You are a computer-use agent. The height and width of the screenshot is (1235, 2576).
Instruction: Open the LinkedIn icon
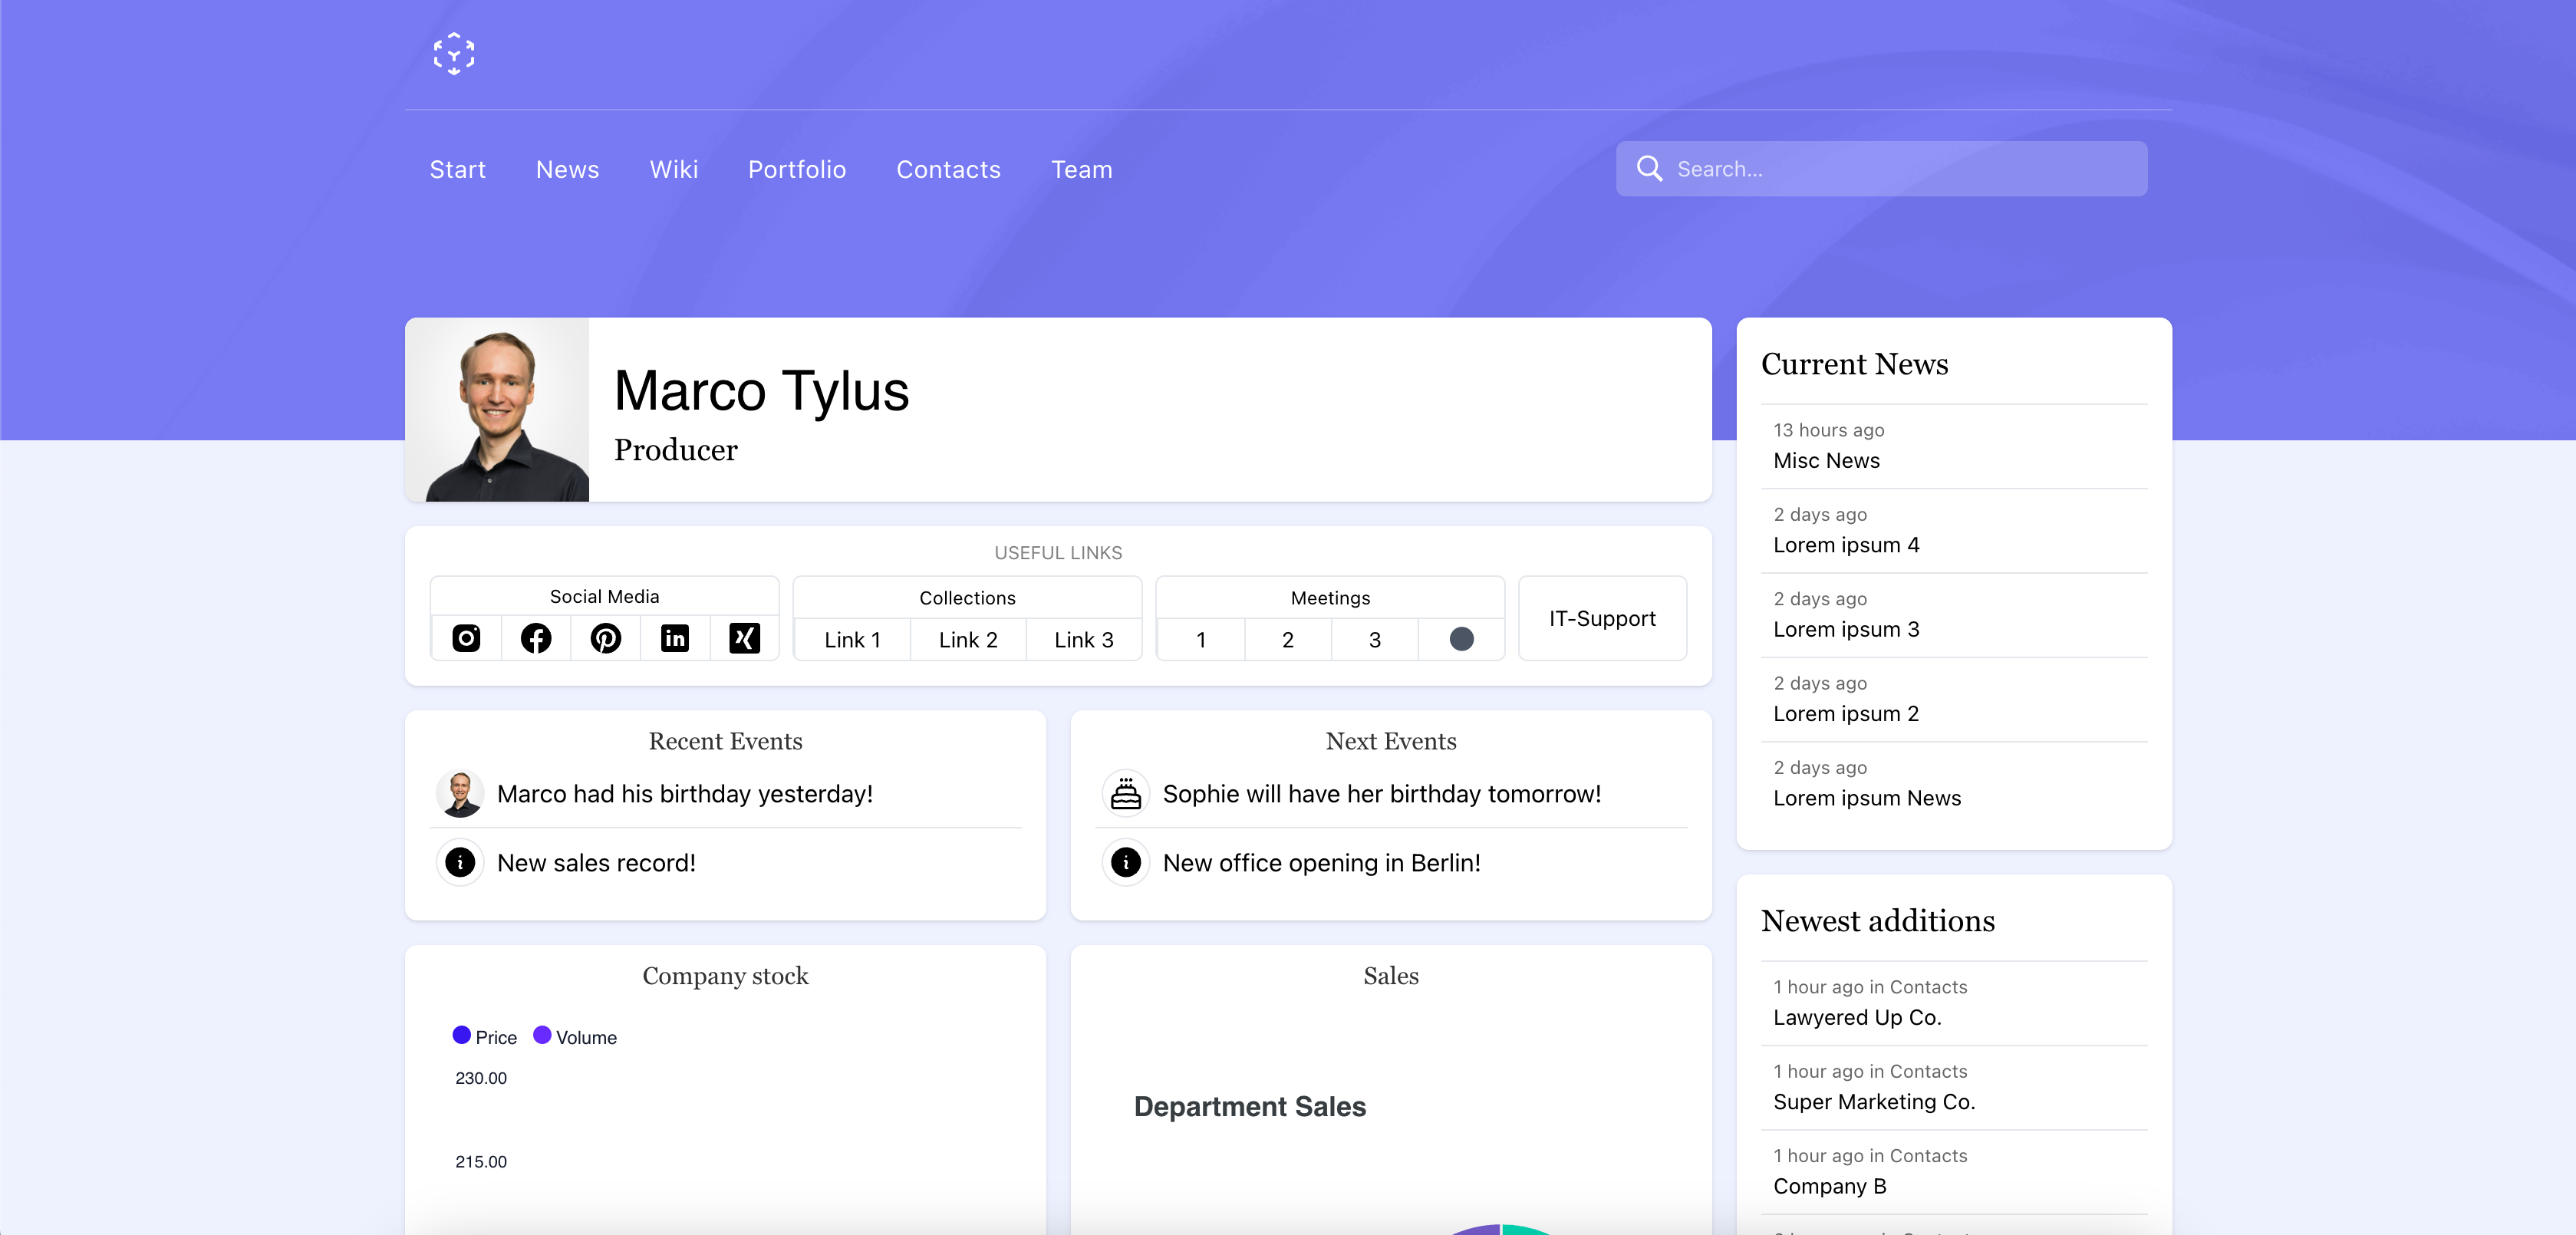point(675,638)
